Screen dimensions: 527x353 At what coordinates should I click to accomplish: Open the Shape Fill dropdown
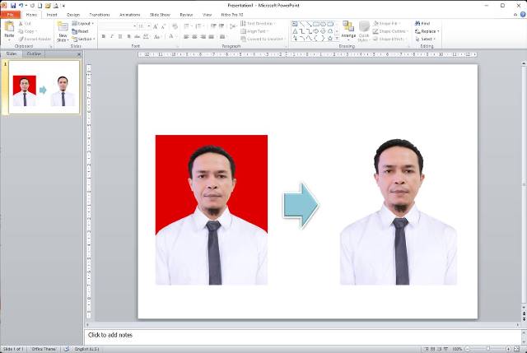(386, 24)
